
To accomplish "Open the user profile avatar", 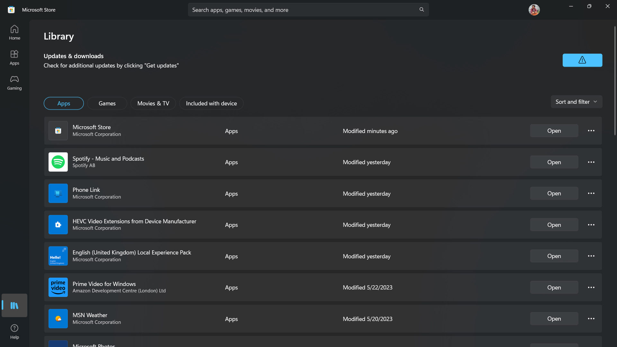I will (534, 10).
